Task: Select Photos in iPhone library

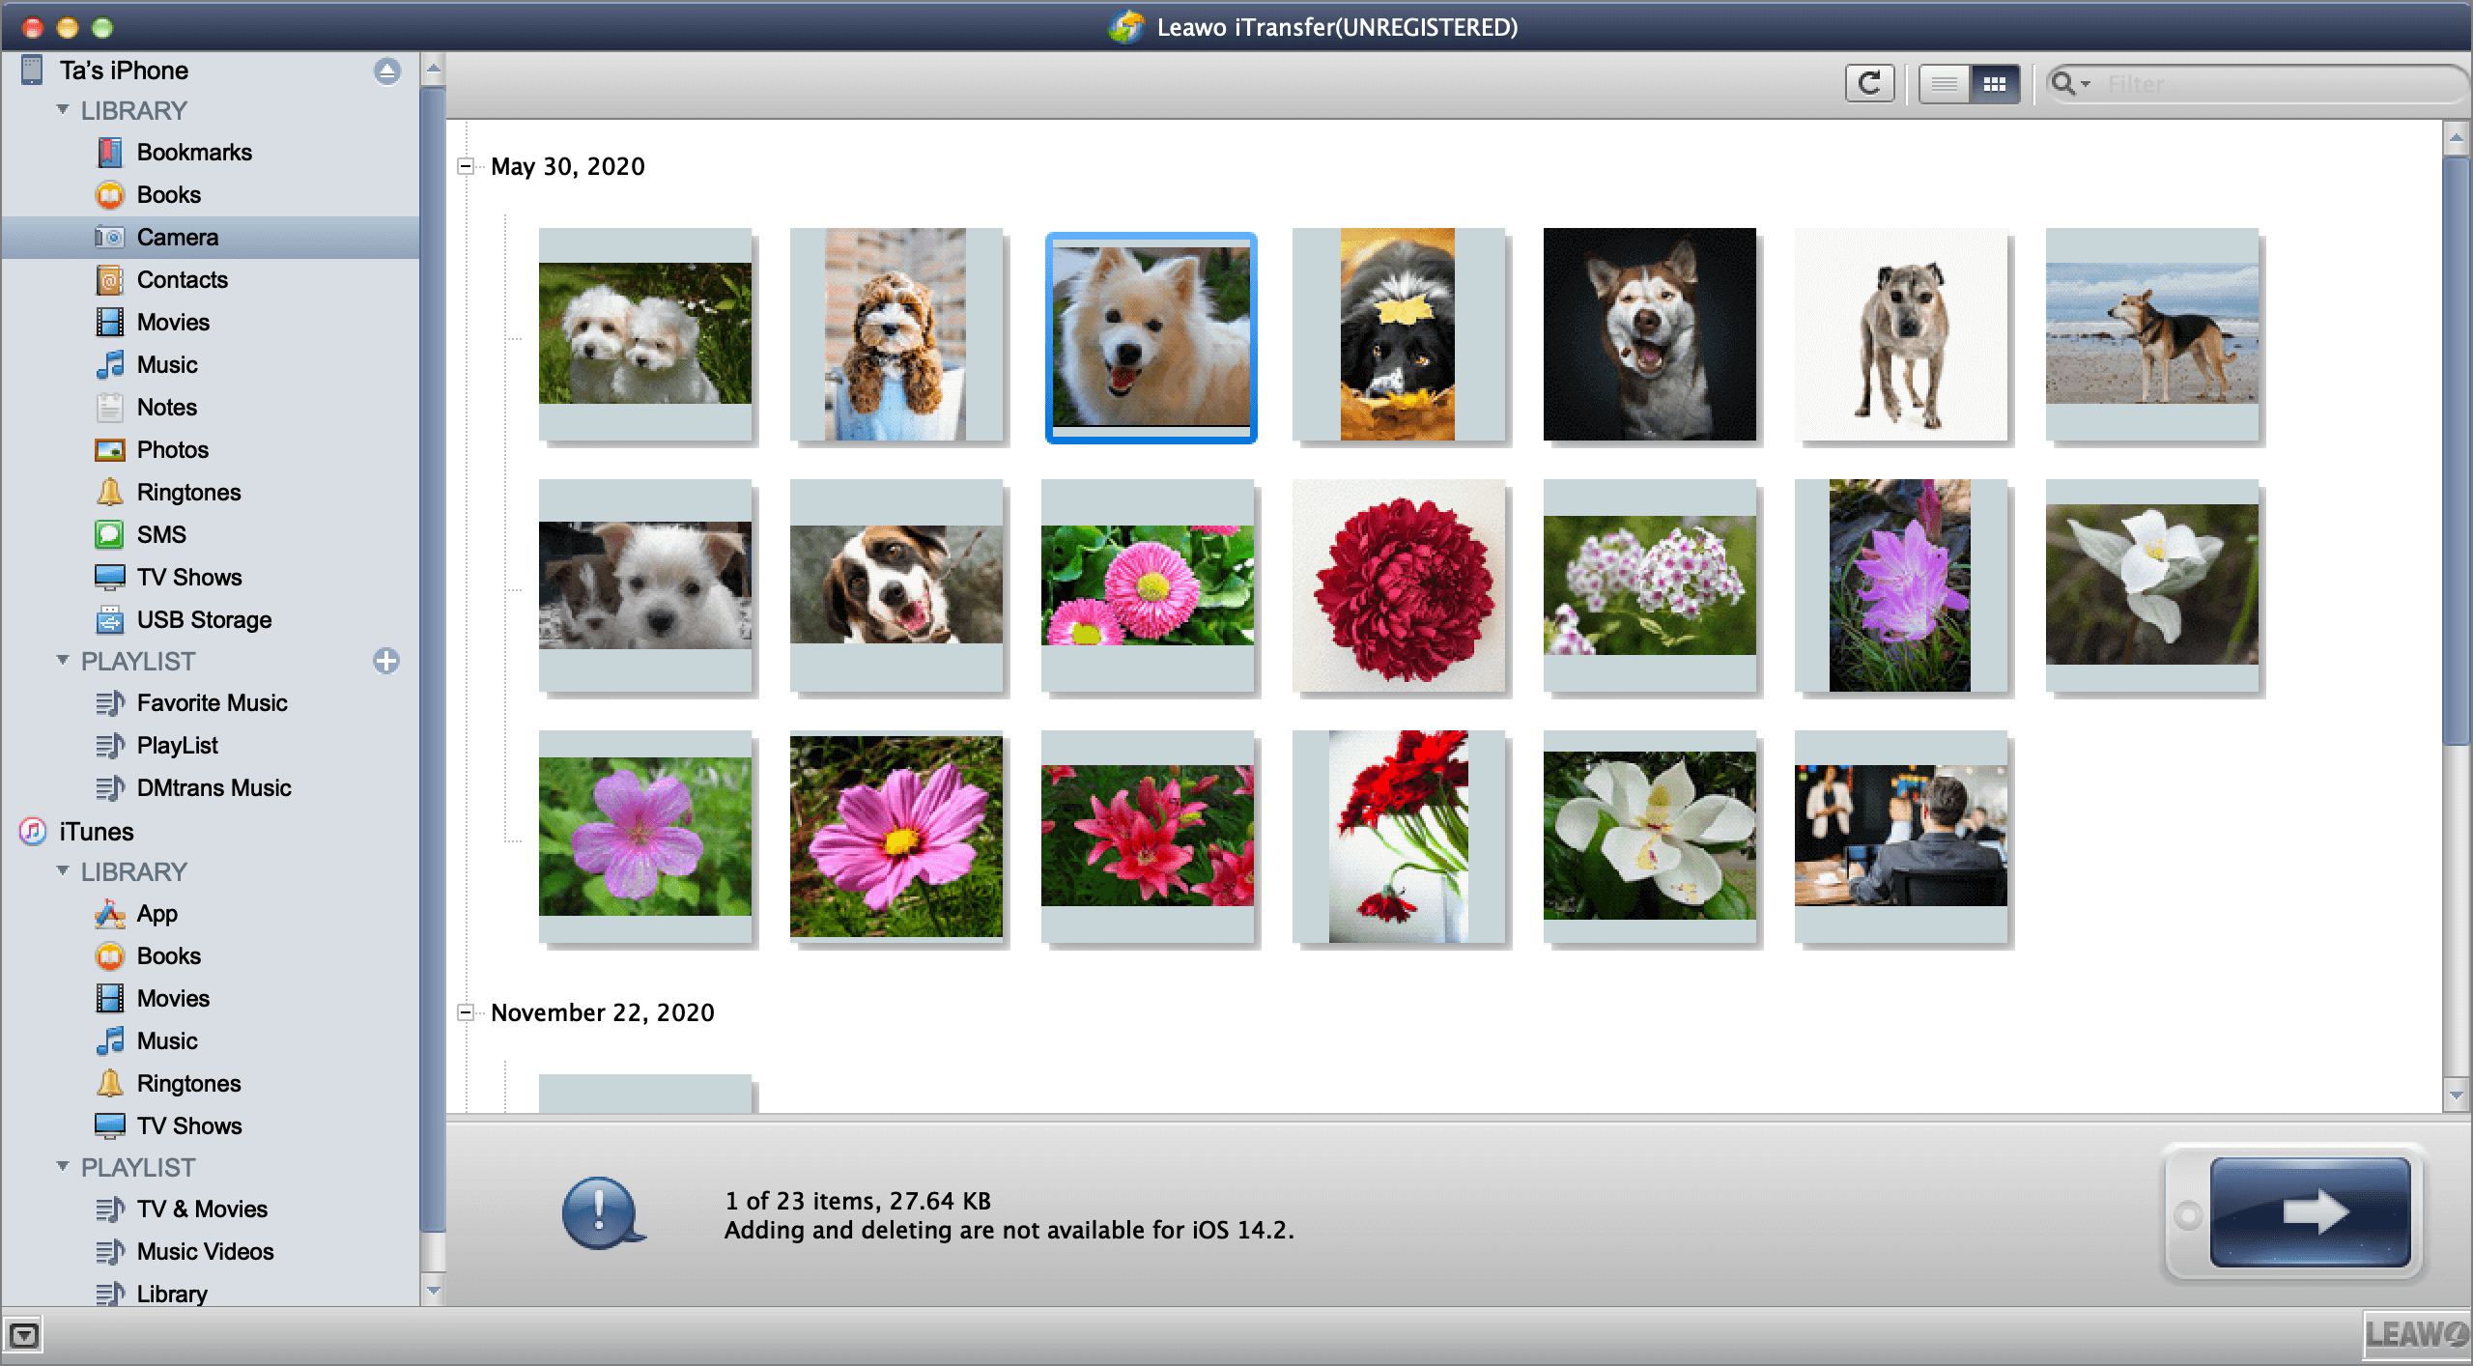Action: pos(172,450)
